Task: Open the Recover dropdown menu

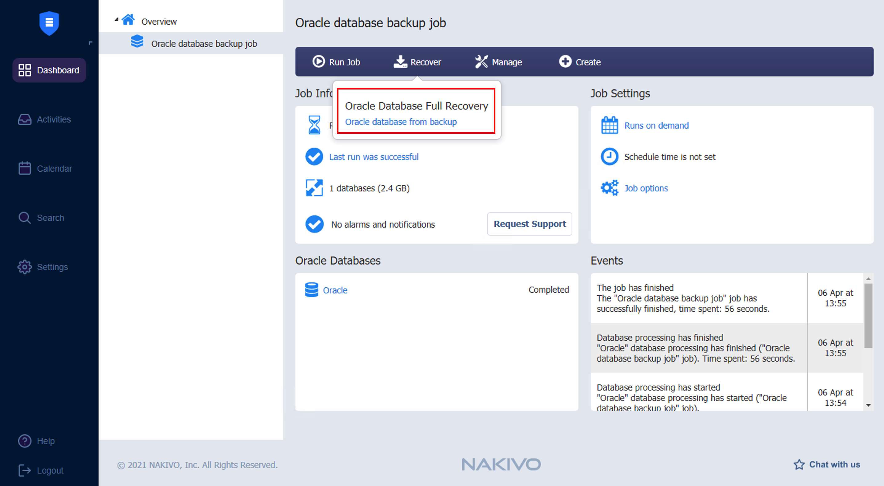Action: pos(417,62)
